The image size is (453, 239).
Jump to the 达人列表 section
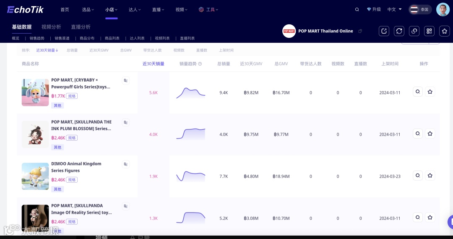[137, 38]
